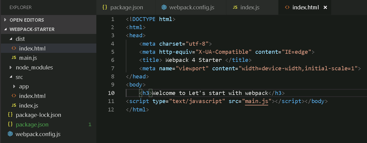Expand the OPEN EDITORS section
The image size is (367, 143).
click(5, 20)
